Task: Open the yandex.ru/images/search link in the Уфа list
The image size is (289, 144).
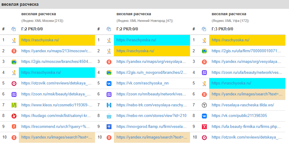Action: click(x=247, y=94)
